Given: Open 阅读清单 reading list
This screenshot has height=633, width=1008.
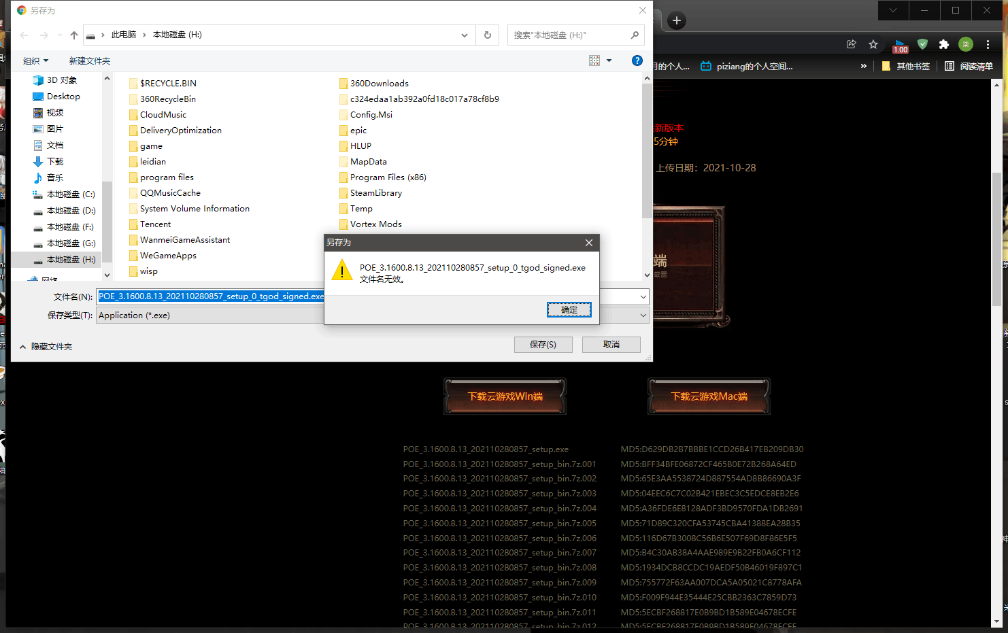Looking at the screenshot, I should coord(969,66).
